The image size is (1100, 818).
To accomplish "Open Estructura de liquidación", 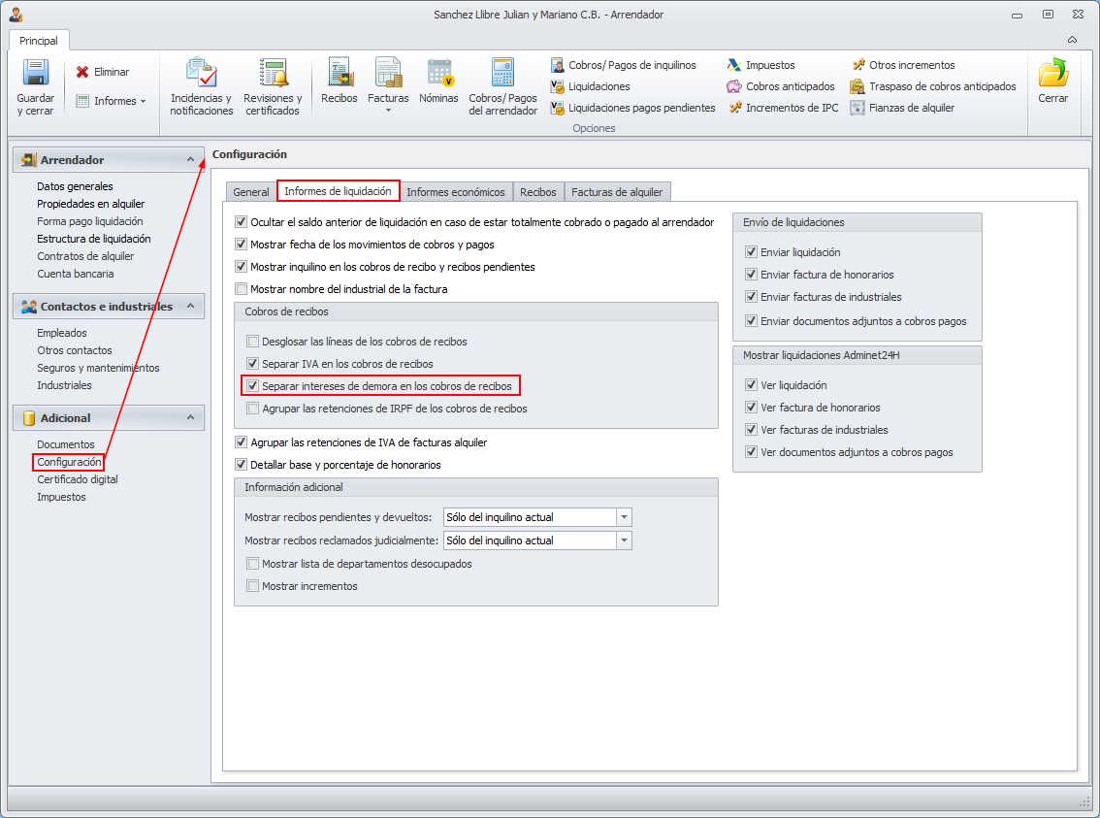I will 94,240.
